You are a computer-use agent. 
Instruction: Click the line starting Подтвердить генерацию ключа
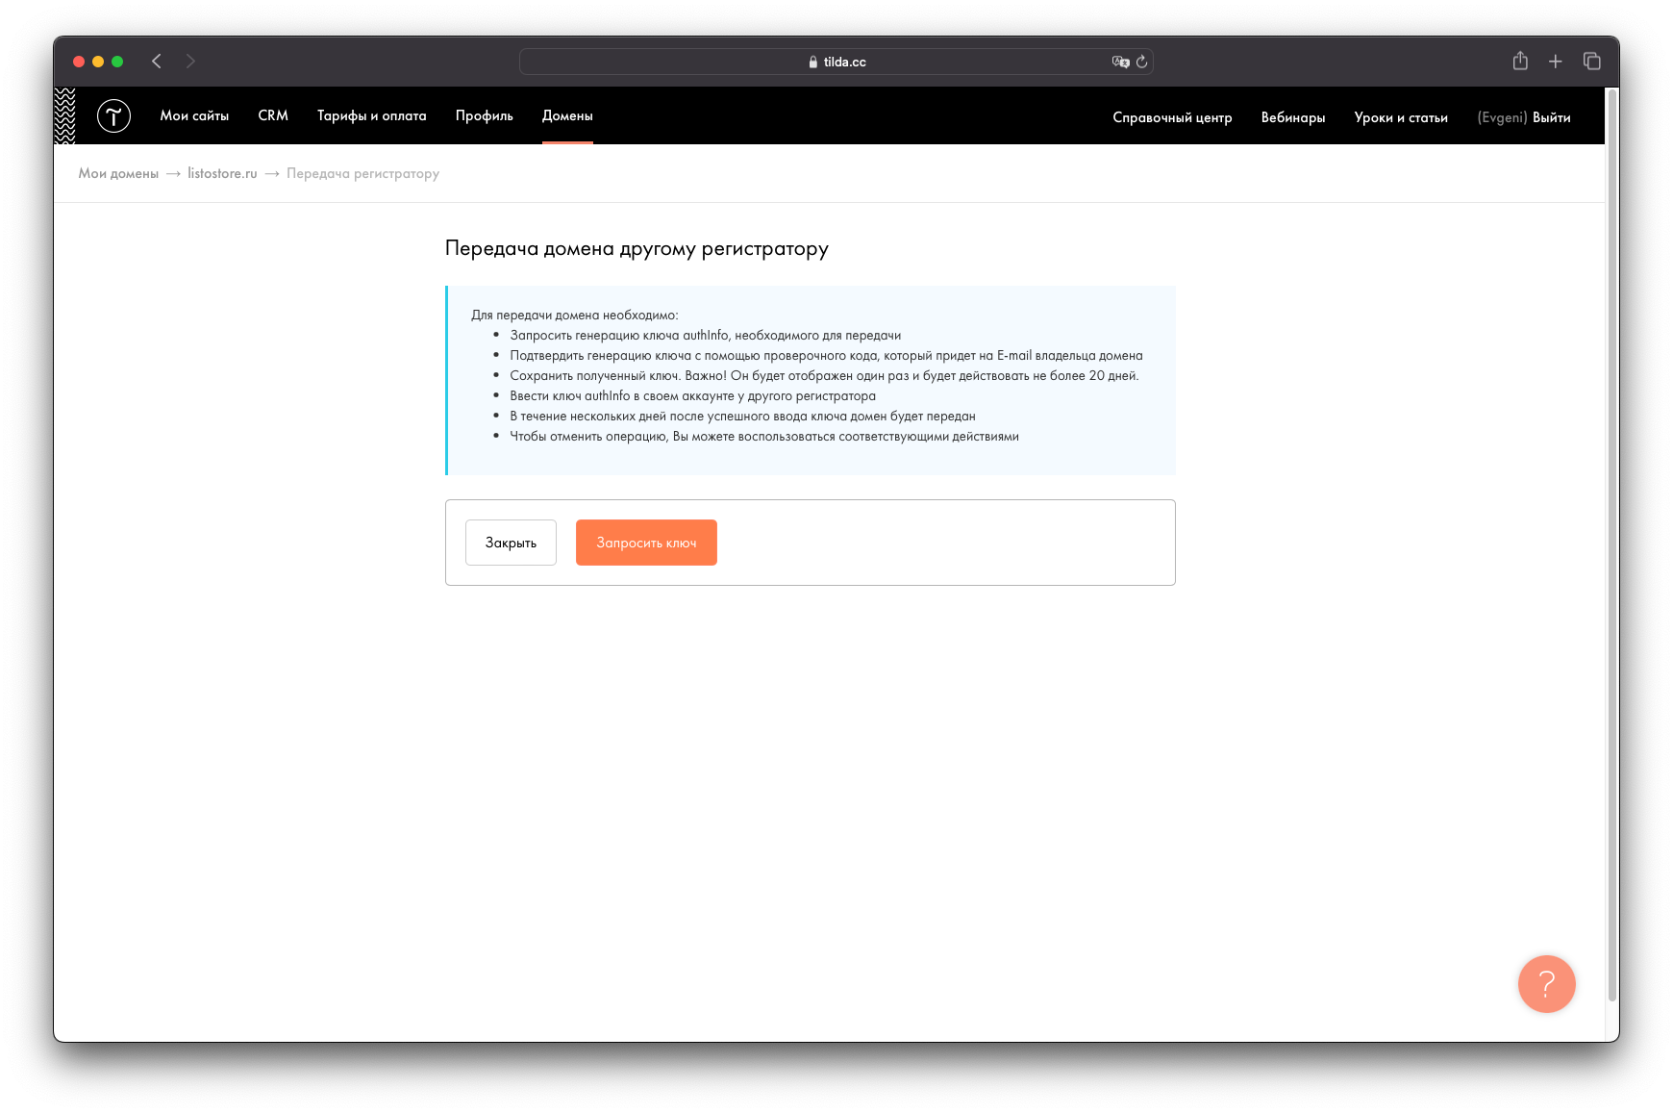tap(826, 355)
